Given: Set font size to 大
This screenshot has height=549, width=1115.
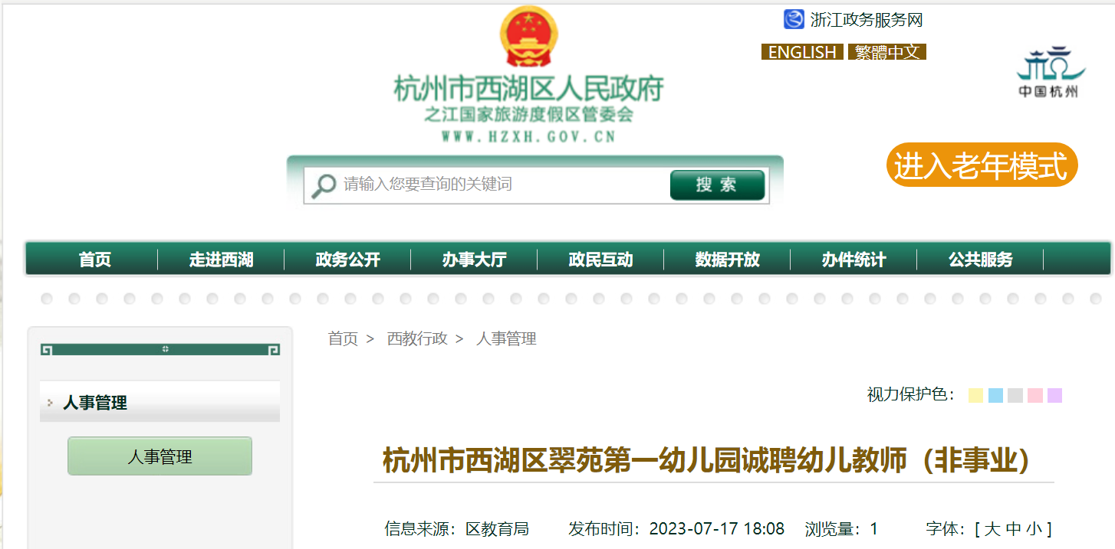Looking at the screenshot, I should click(992, 528).
